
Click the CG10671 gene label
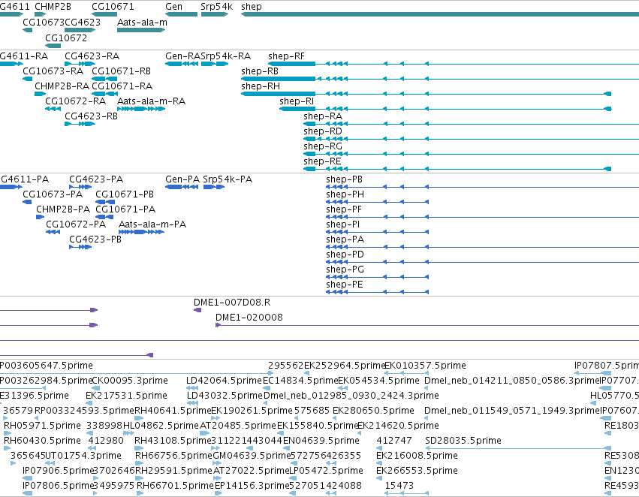tap(113, 7)
